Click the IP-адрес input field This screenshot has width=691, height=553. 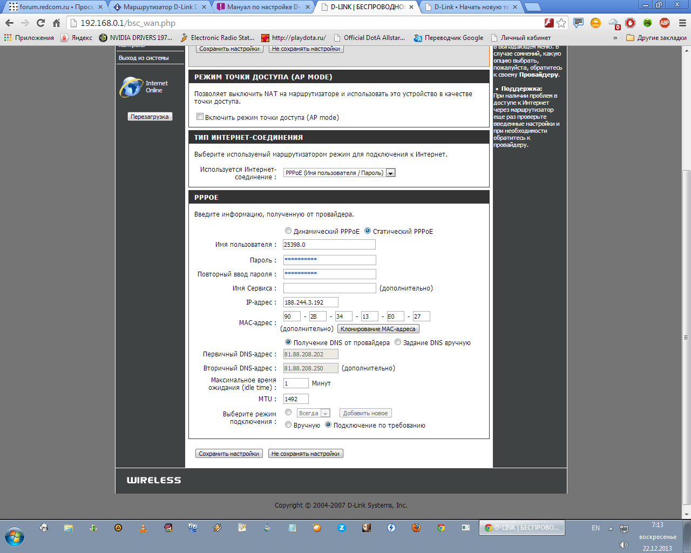[311, 302]
